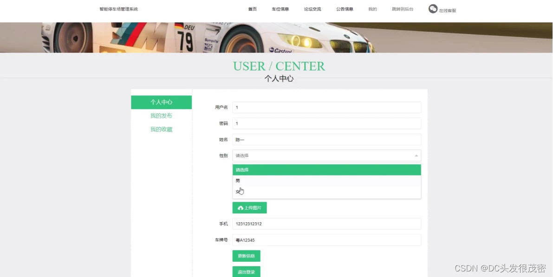Click the 车牌号 field label

click(221, 240)
